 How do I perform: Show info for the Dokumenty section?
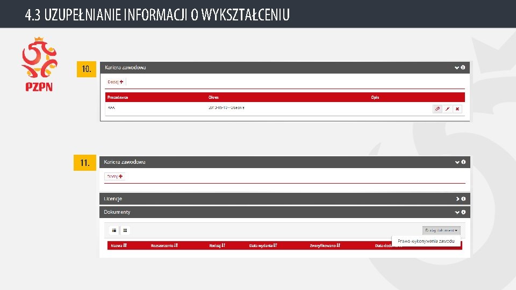(463, 212)
